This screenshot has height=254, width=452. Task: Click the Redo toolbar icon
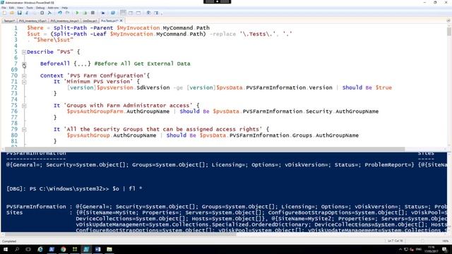(x=68, y=13)
